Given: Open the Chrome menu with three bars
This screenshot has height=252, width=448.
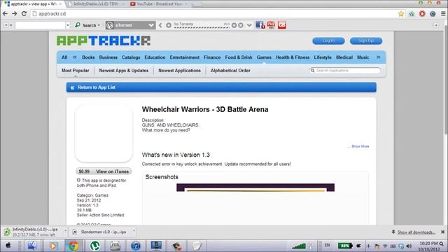Looking at the screenshot, I should [x=443, y=14].
